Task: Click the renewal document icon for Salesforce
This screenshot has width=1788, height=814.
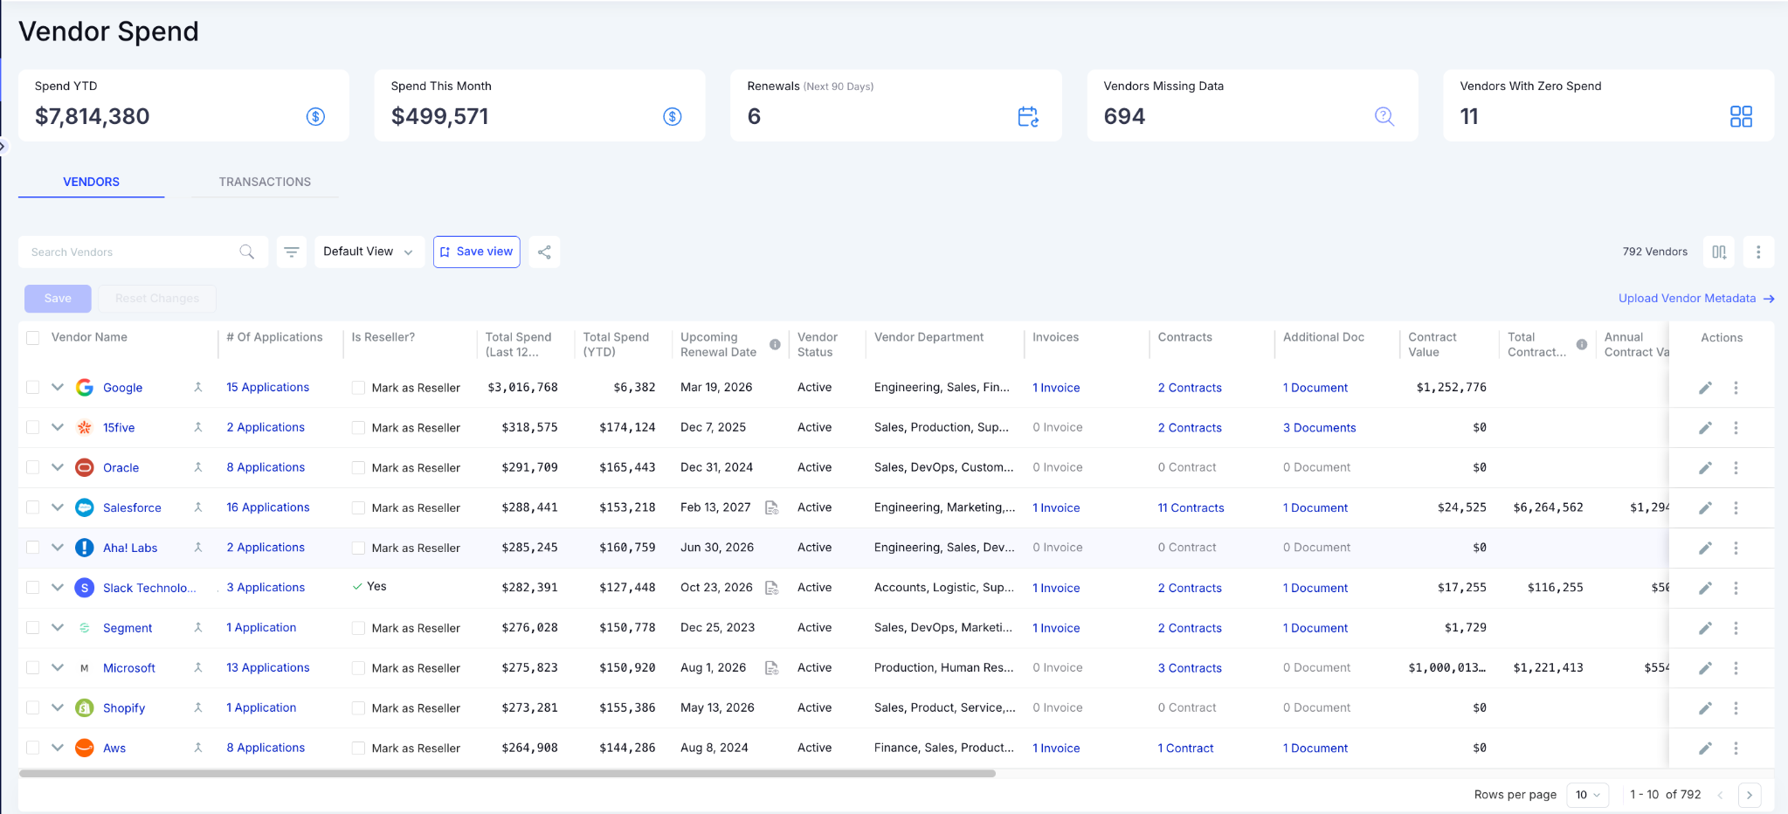Action: pos(771,507)
